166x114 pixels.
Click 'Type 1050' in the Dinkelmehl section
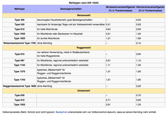[19, 105]
